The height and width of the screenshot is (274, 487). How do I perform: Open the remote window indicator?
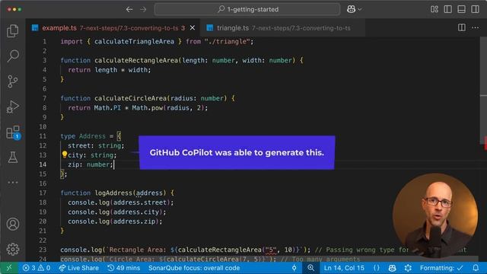[x=9, y=268]
